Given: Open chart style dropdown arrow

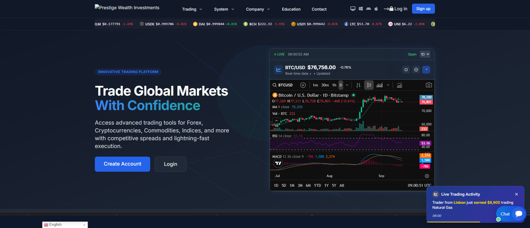Looking at the screenshot, I should click(388, 85).
